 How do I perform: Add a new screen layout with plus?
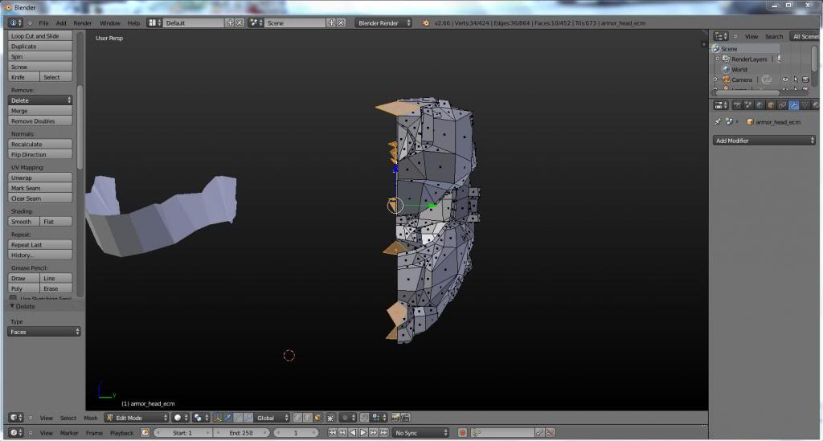(230, 23)
